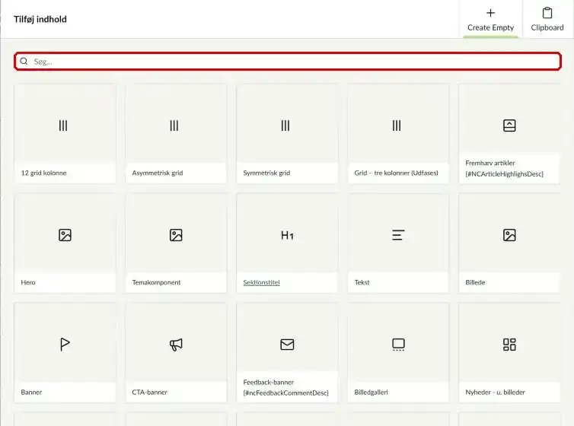574x426 pixels.
Task: Choose the CTA-banner megaphone icon
Action: 176,345
